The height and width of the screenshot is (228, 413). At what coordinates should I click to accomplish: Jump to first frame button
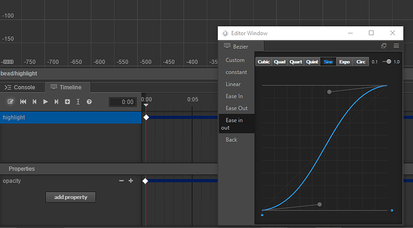click(x=23, y=101)
